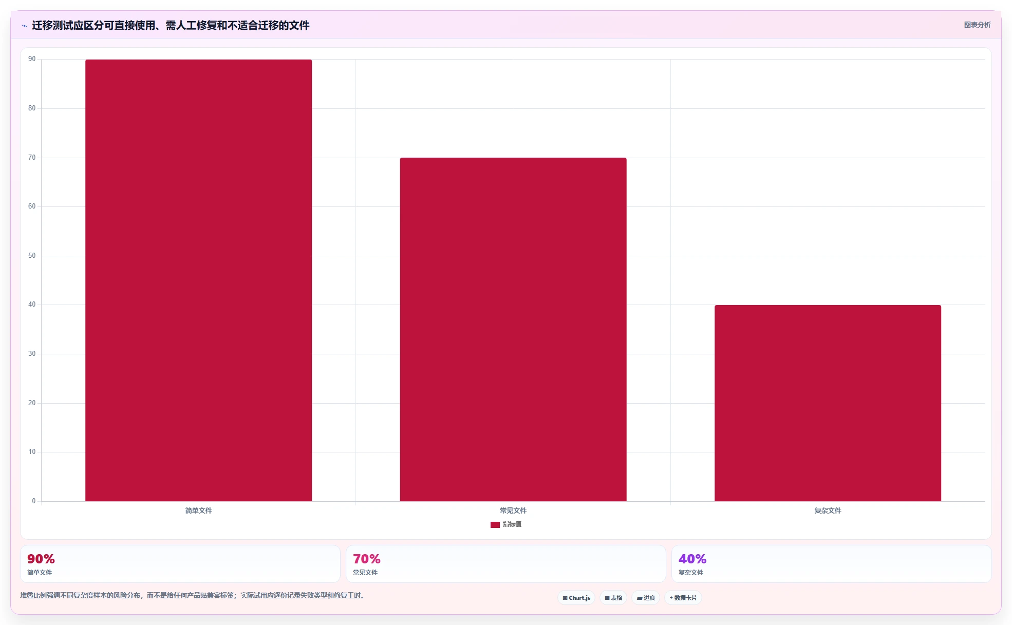Open the 90% 简单文件 data card
Image resolution: width=1012 pixels, height=625 pixels.
tap(180, 564)
